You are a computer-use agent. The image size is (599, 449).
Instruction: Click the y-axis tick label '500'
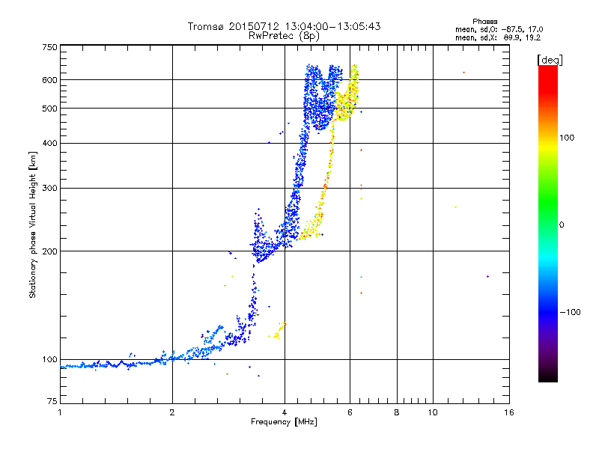49,109
